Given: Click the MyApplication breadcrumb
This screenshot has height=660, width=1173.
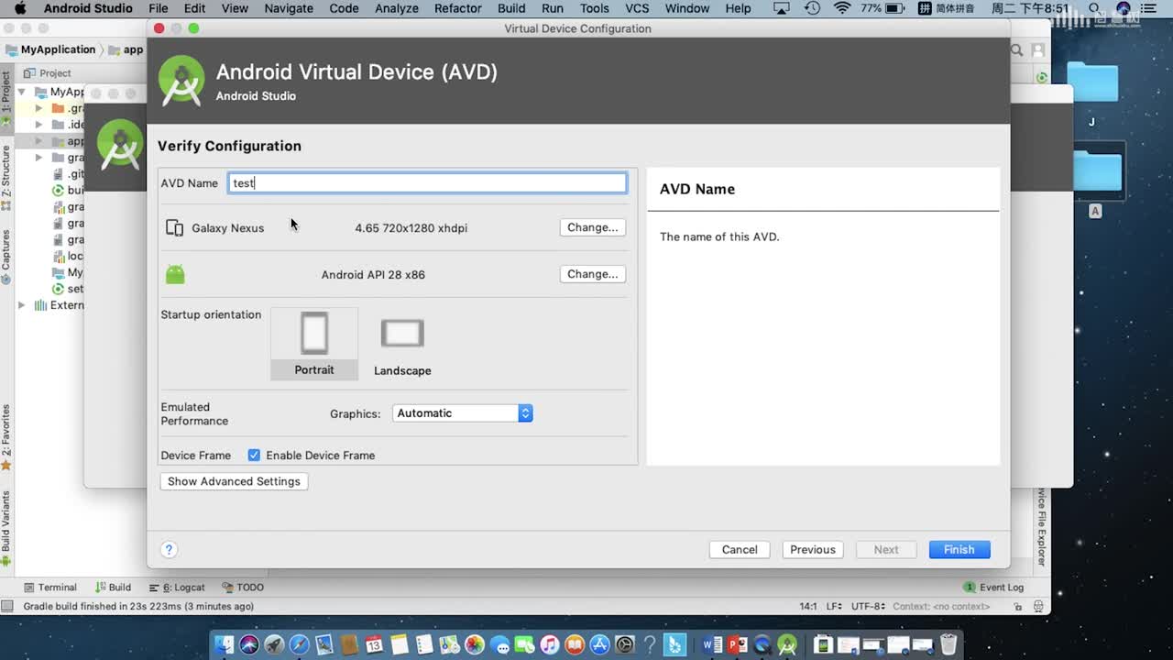Looking at the screenshot, I should point(50,49).
